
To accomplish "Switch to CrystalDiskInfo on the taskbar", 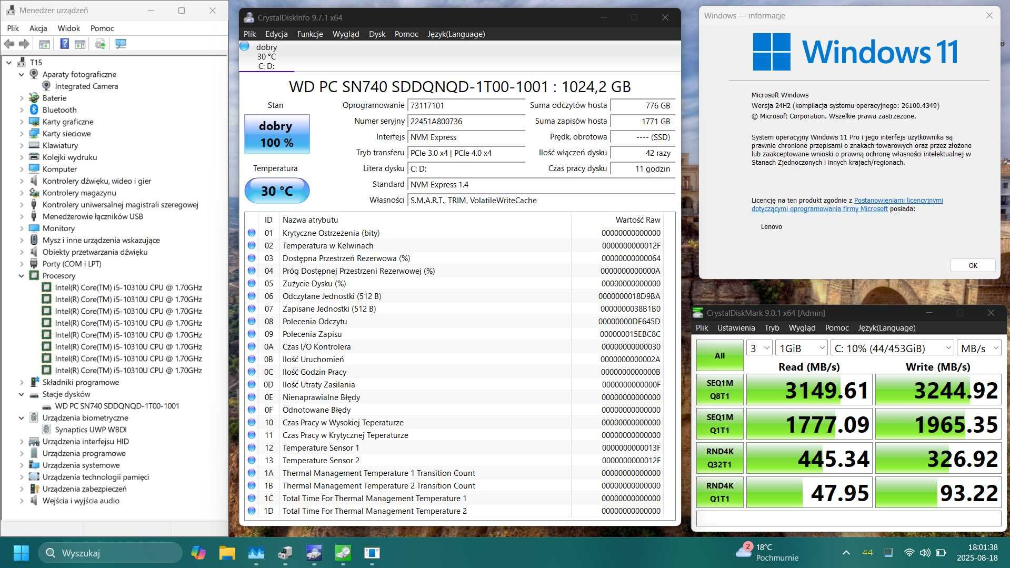I will click(314, 553).
